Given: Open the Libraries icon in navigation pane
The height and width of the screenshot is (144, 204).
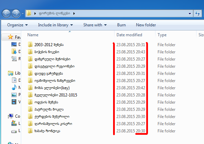Looking at the screenshot, I should pyautogui.click(x=11, y=73).
